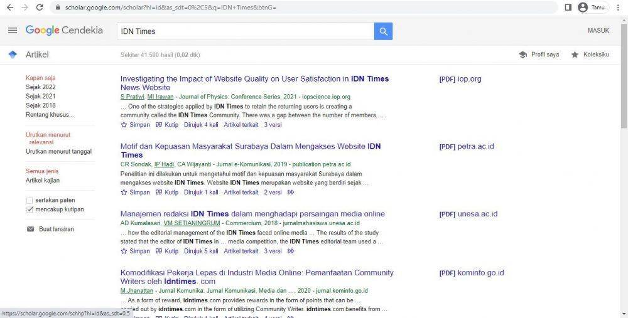
Task: Click the double-arrow more icon on Manajemen redaksi result
Action: pos(291,251)
